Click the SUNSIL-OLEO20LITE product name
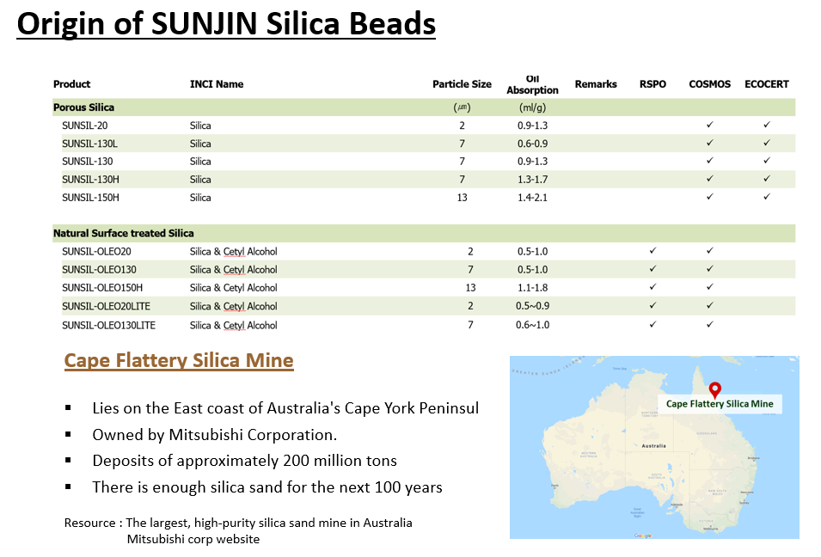 click(x=108, y=307)
